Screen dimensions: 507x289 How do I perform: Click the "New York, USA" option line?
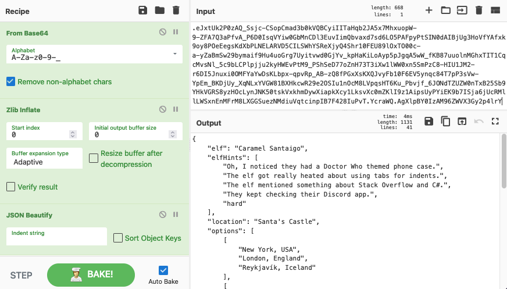[269, 249]
